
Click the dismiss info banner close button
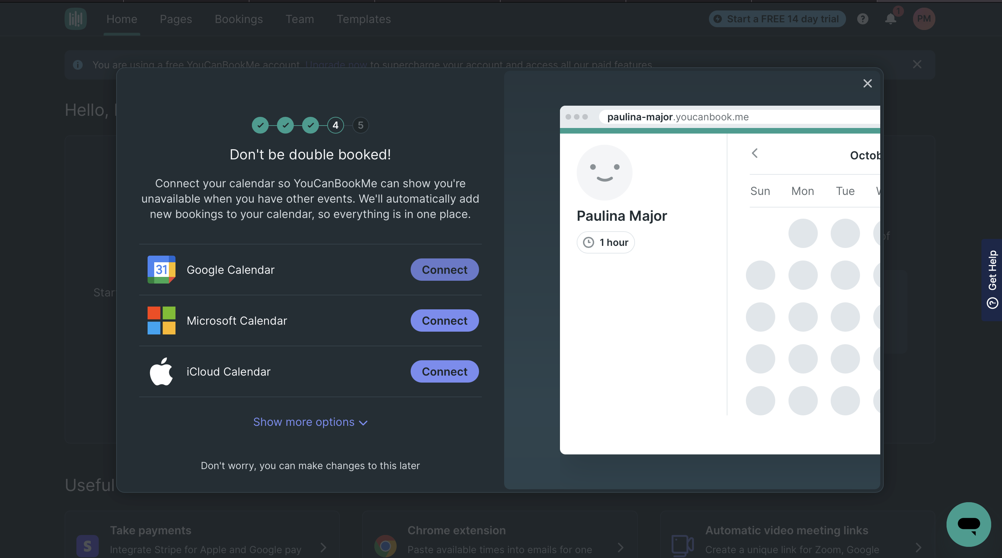tap(917, 64)
